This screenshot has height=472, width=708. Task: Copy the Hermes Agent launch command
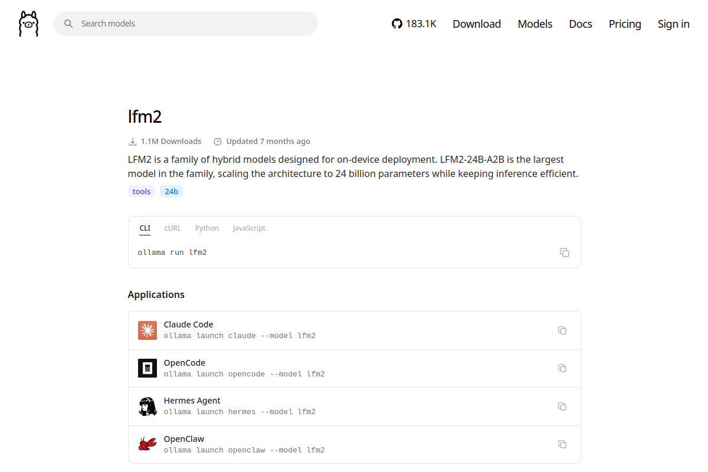click(562, 407)
